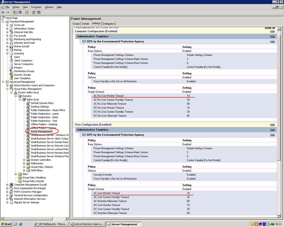
Task: Switch to GFI MailSecurity taskbar window
Action: (x=51, y=224)
